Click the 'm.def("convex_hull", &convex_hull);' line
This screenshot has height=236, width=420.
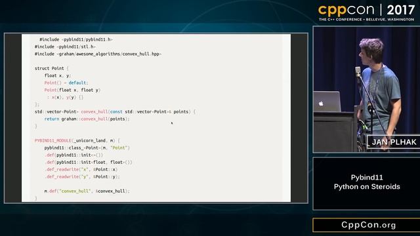87,191
